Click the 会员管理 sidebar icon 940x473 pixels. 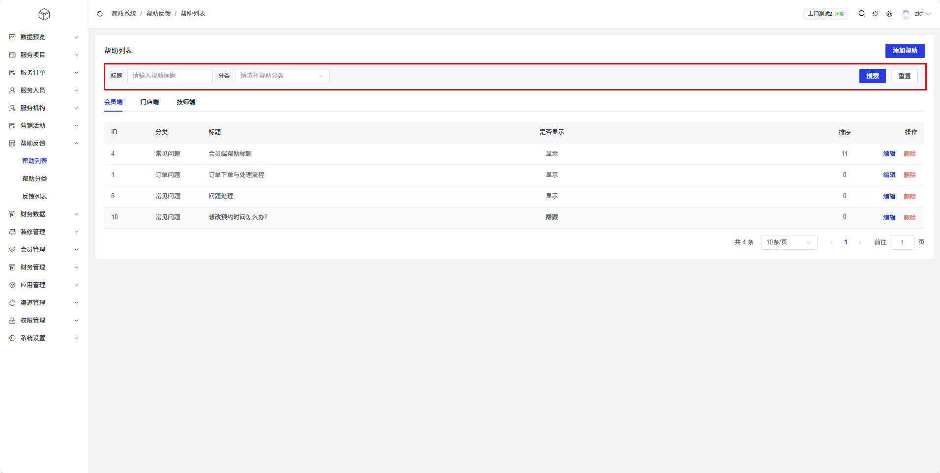(12, 250)
